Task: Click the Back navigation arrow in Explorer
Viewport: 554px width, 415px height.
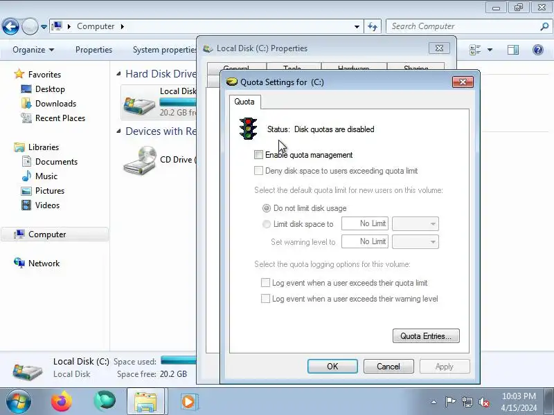Action: 10,26
